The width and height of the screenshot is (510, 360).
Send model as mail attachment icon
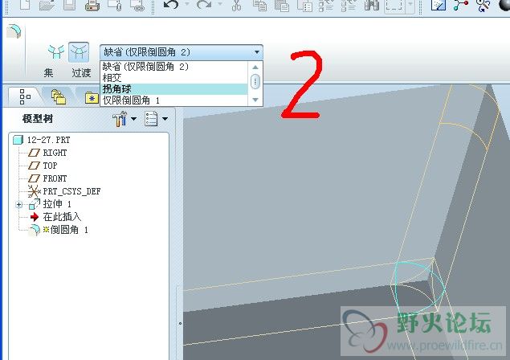(115, 5)
